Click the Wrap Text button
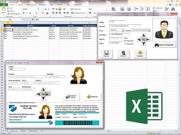The height and width of the screenshot is (135, 181). pos(75,9)
